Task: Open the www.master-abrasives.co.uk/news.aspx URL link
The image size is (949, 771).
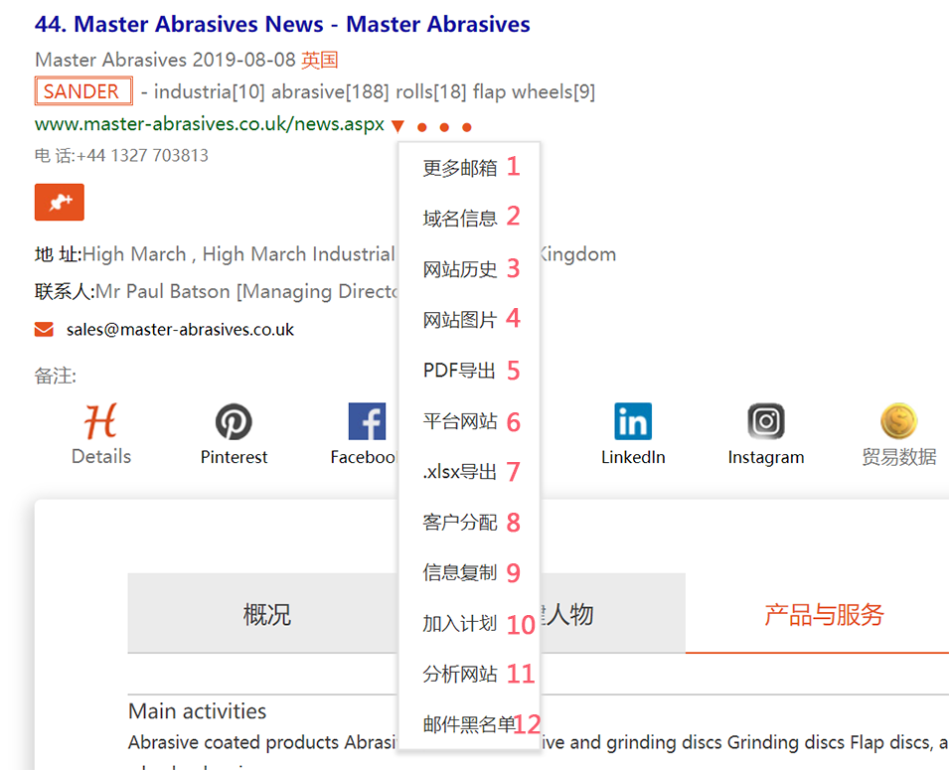Action: point(210,124)
